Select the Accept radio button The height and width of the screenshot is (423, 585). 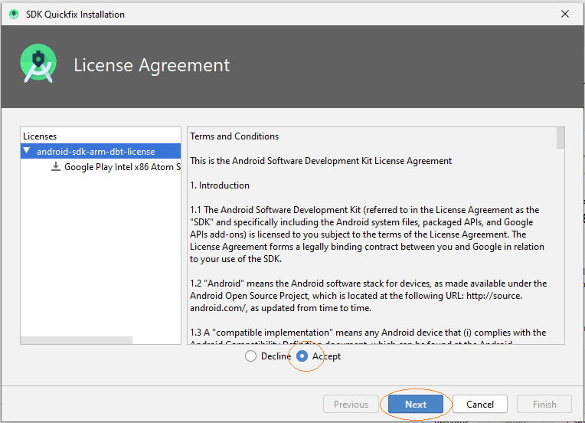(x=302, y=356)
